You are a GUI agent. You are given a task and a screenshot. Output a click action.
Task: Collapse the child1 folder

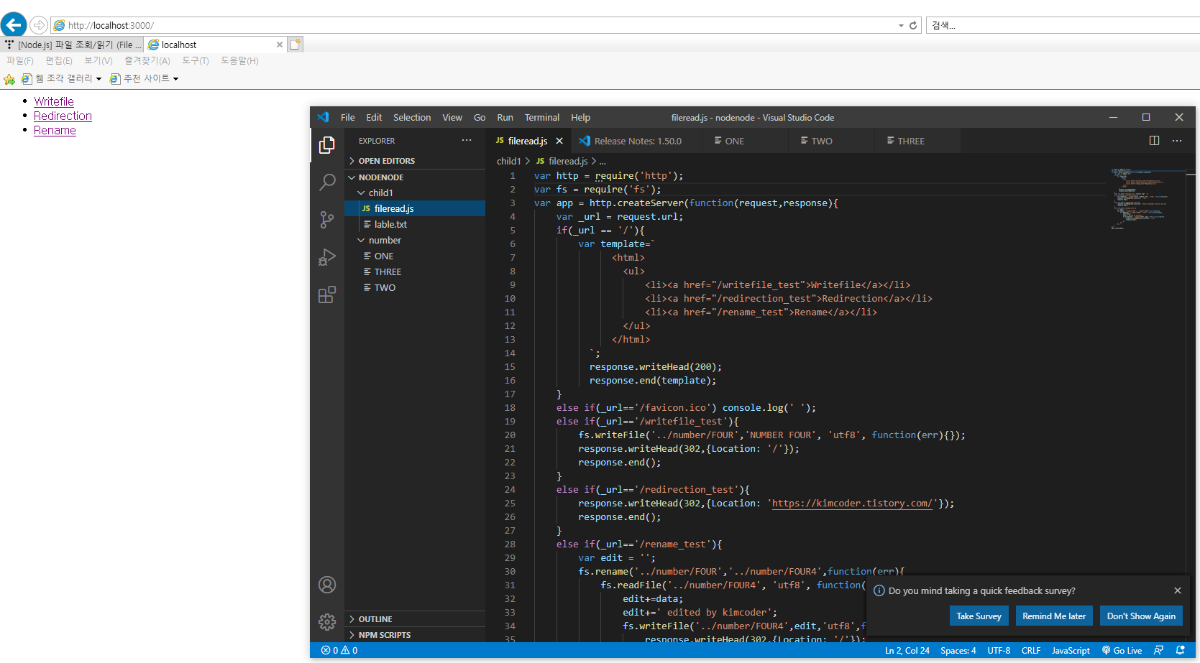pos(362,193)
